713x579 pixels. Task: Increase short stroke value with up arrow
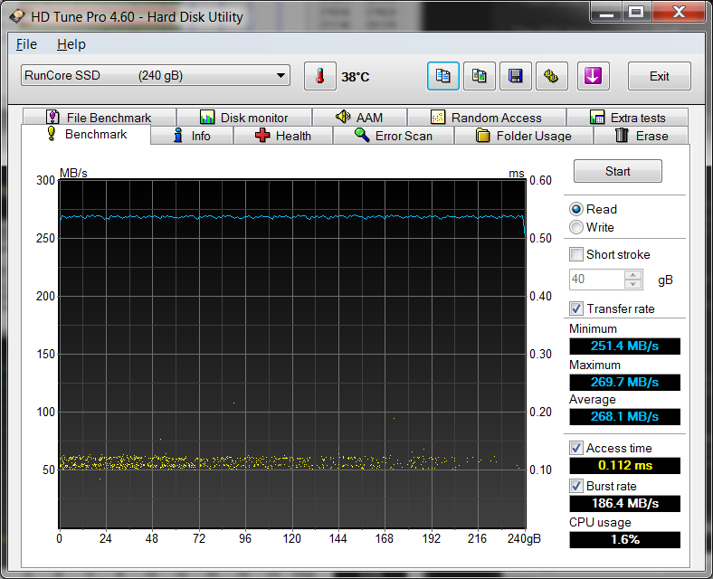tap(633, 275)
